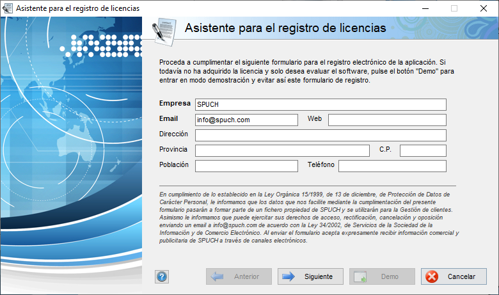Click the Empresa label text
The height and width of the screenshot is (295, 499).
coord(175,103)
